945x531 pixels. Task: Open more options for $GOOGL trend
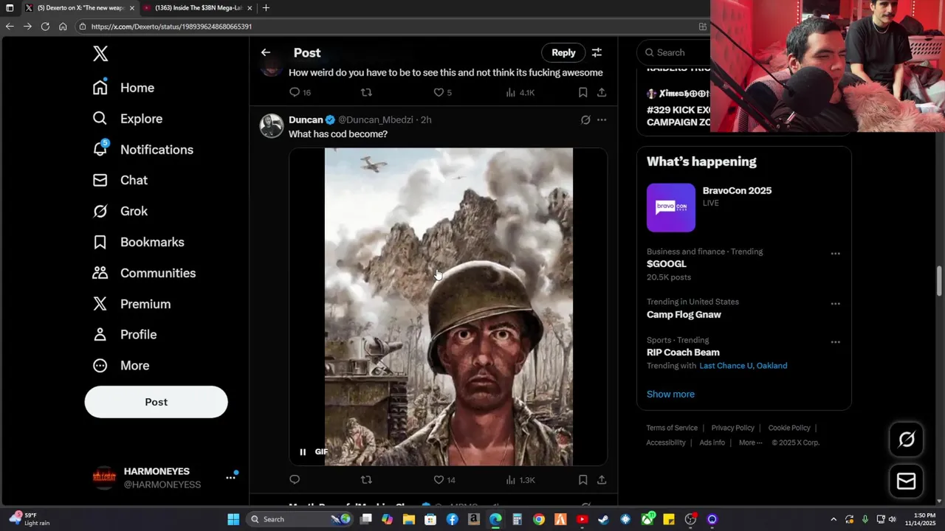pyautogui.click(x=835, y=254)
